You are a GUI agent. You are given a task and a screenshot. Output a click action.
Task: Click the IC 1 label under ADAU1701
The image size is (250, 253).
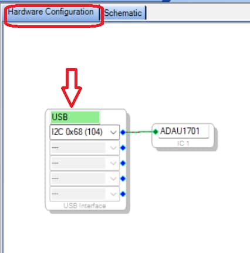pos(183,143)
